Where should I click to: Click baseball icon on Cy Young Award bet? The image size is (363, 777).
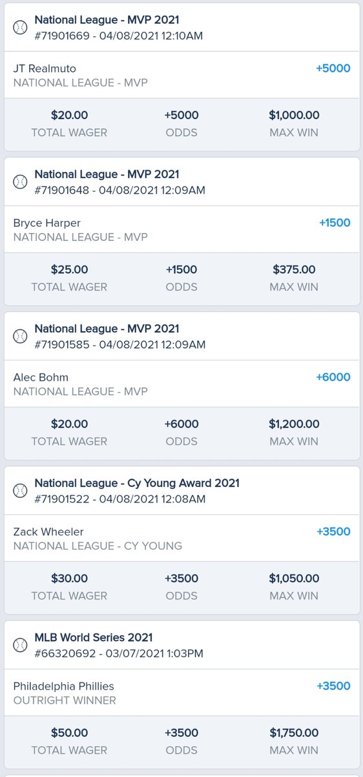click(x=20, y=491)
